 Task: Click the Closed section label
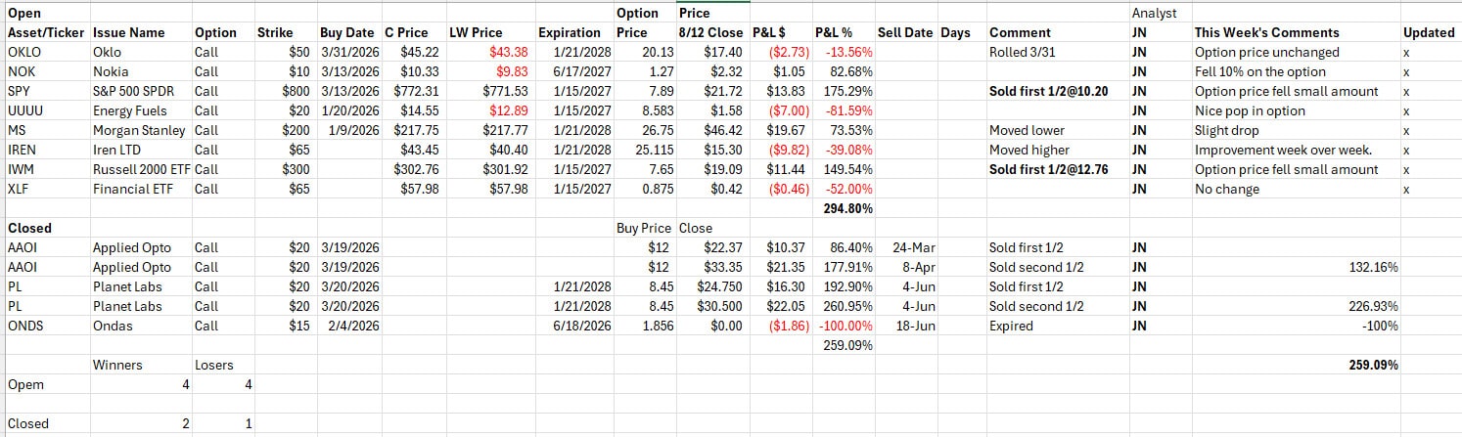pos(29,228)
